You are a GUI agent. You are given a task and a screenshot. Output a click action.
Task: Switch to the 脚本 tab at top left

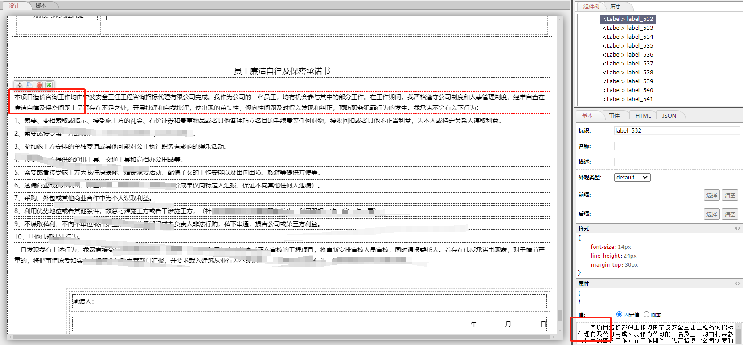[x=41, y=5]
